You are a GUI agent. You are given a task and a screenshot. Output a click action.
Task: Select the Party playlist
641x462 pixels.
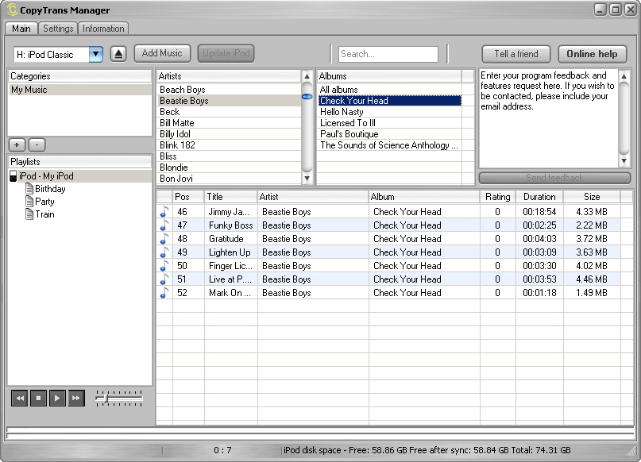[x=44, y=202]
